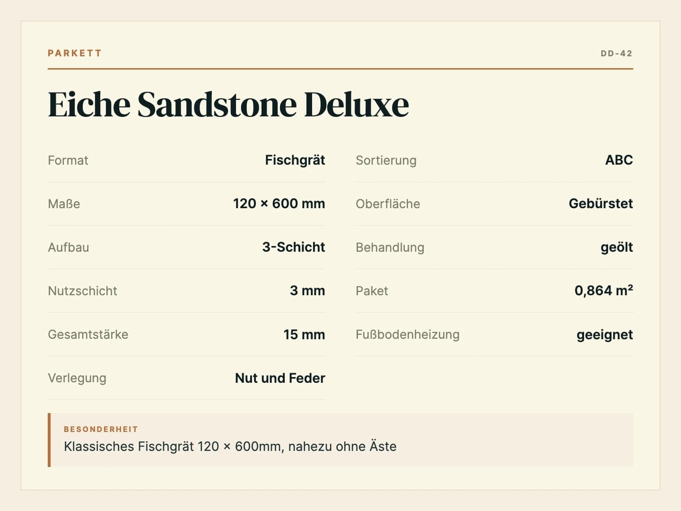The height and width of the screenshot is (511, 681).
Task: Select the 120 × 600 mm dimensions value
Action: click(x=279, y=204)
